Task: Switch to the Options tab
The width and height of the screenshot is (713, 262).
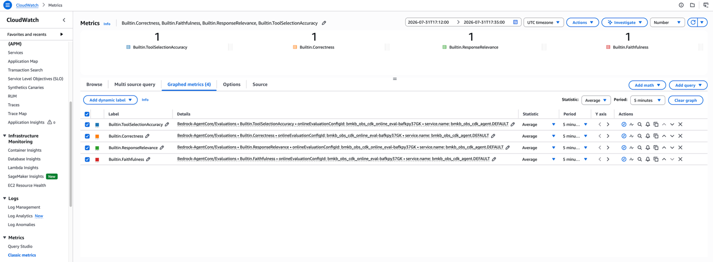Action: point(231,84)
